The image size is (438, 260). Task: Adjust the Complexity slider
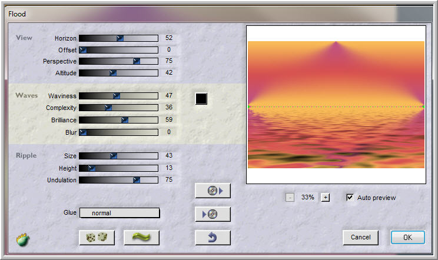click(118, 108)
